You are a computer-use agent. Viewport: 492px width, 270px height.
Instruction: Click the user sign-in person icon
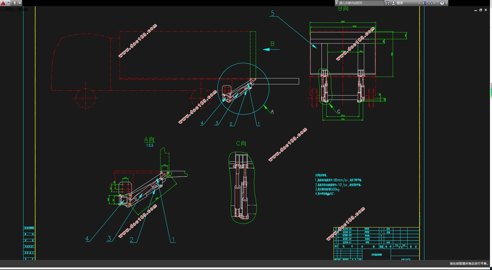tap(393, 3)
